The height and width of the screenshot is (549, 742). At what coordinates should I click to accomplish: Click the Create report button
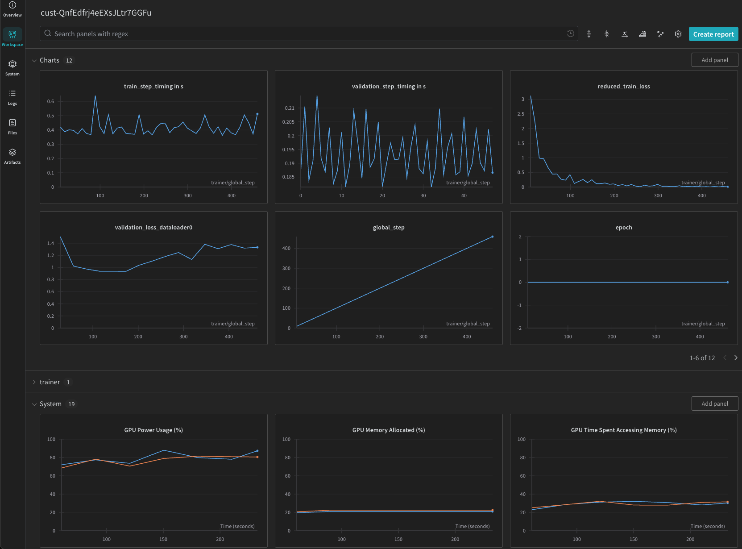[713, 34]
